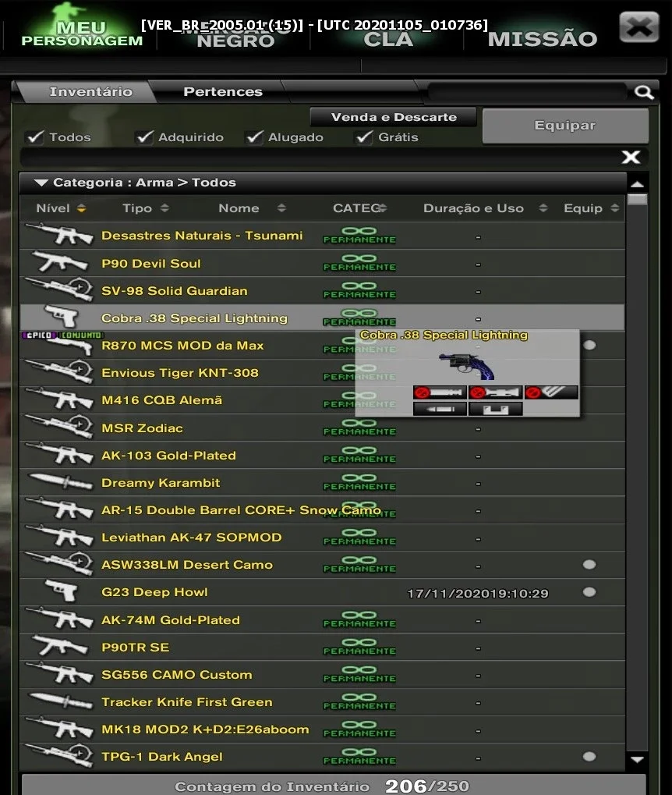Click the Épico badge on the R870 row
The width and height of the screenshot is (672, 795).
40,335
